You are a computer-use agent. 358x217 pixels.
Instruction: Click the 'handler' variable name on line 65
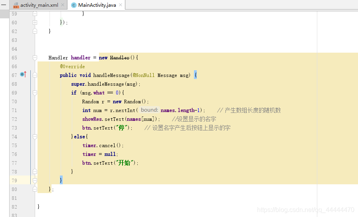pos(81,58)
